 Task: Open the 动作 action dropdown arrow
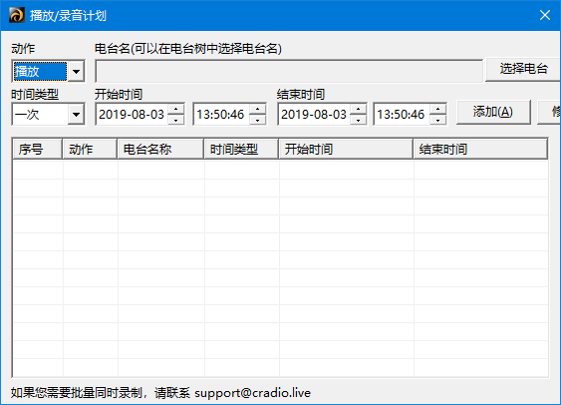pos(76,71)
